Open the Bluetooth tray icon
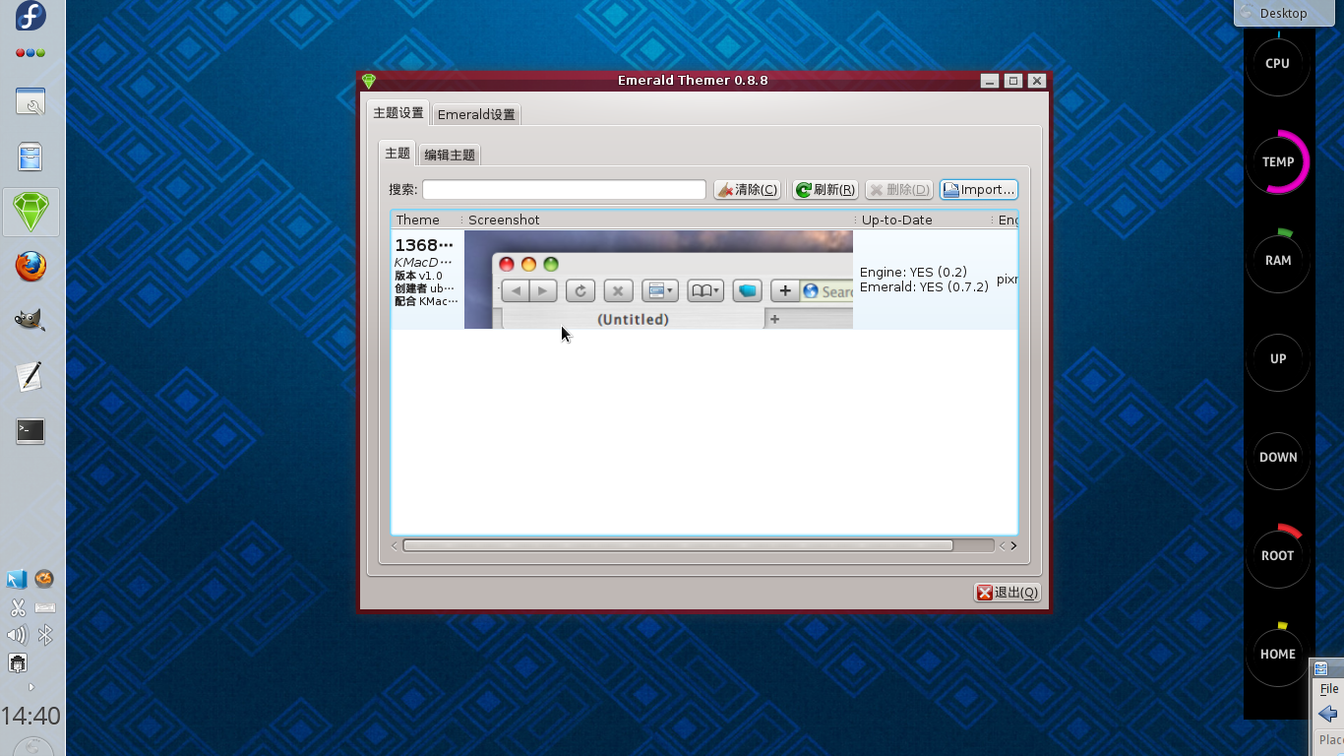 (45, 635)
